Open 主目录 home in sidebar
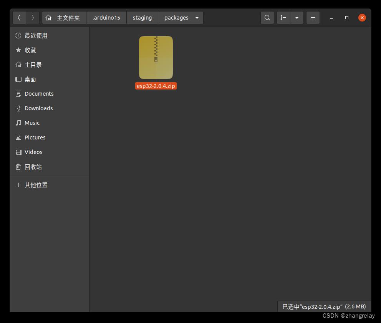This screenshot has width=381, height=323. [50, 65]
